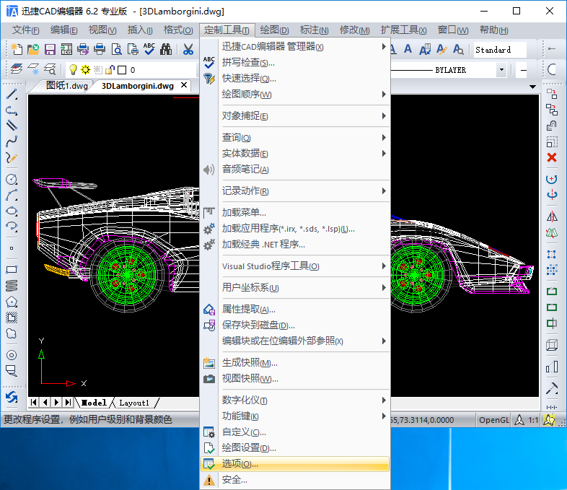Choose 视图快照(W)... menu entry

295,379
